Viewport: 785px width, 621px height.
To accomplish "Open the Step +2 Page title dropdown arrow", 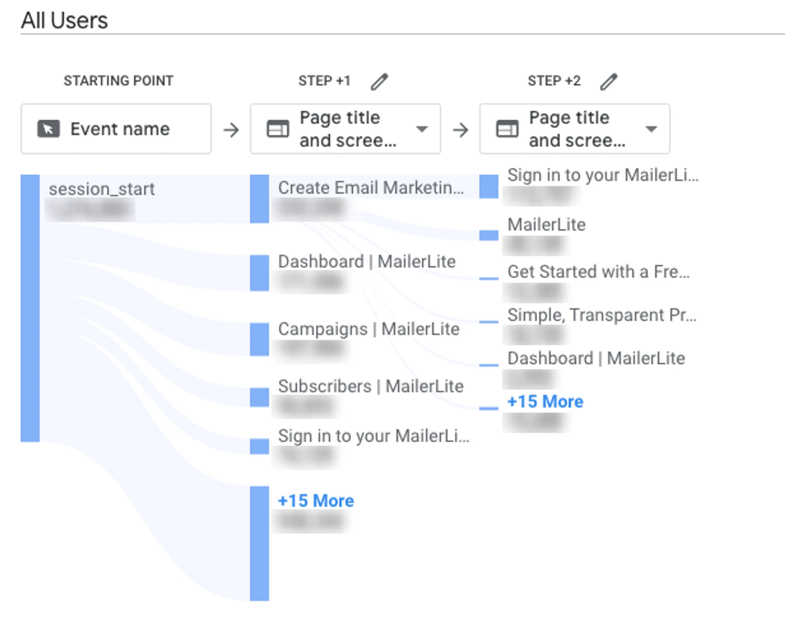I will 651,129.
